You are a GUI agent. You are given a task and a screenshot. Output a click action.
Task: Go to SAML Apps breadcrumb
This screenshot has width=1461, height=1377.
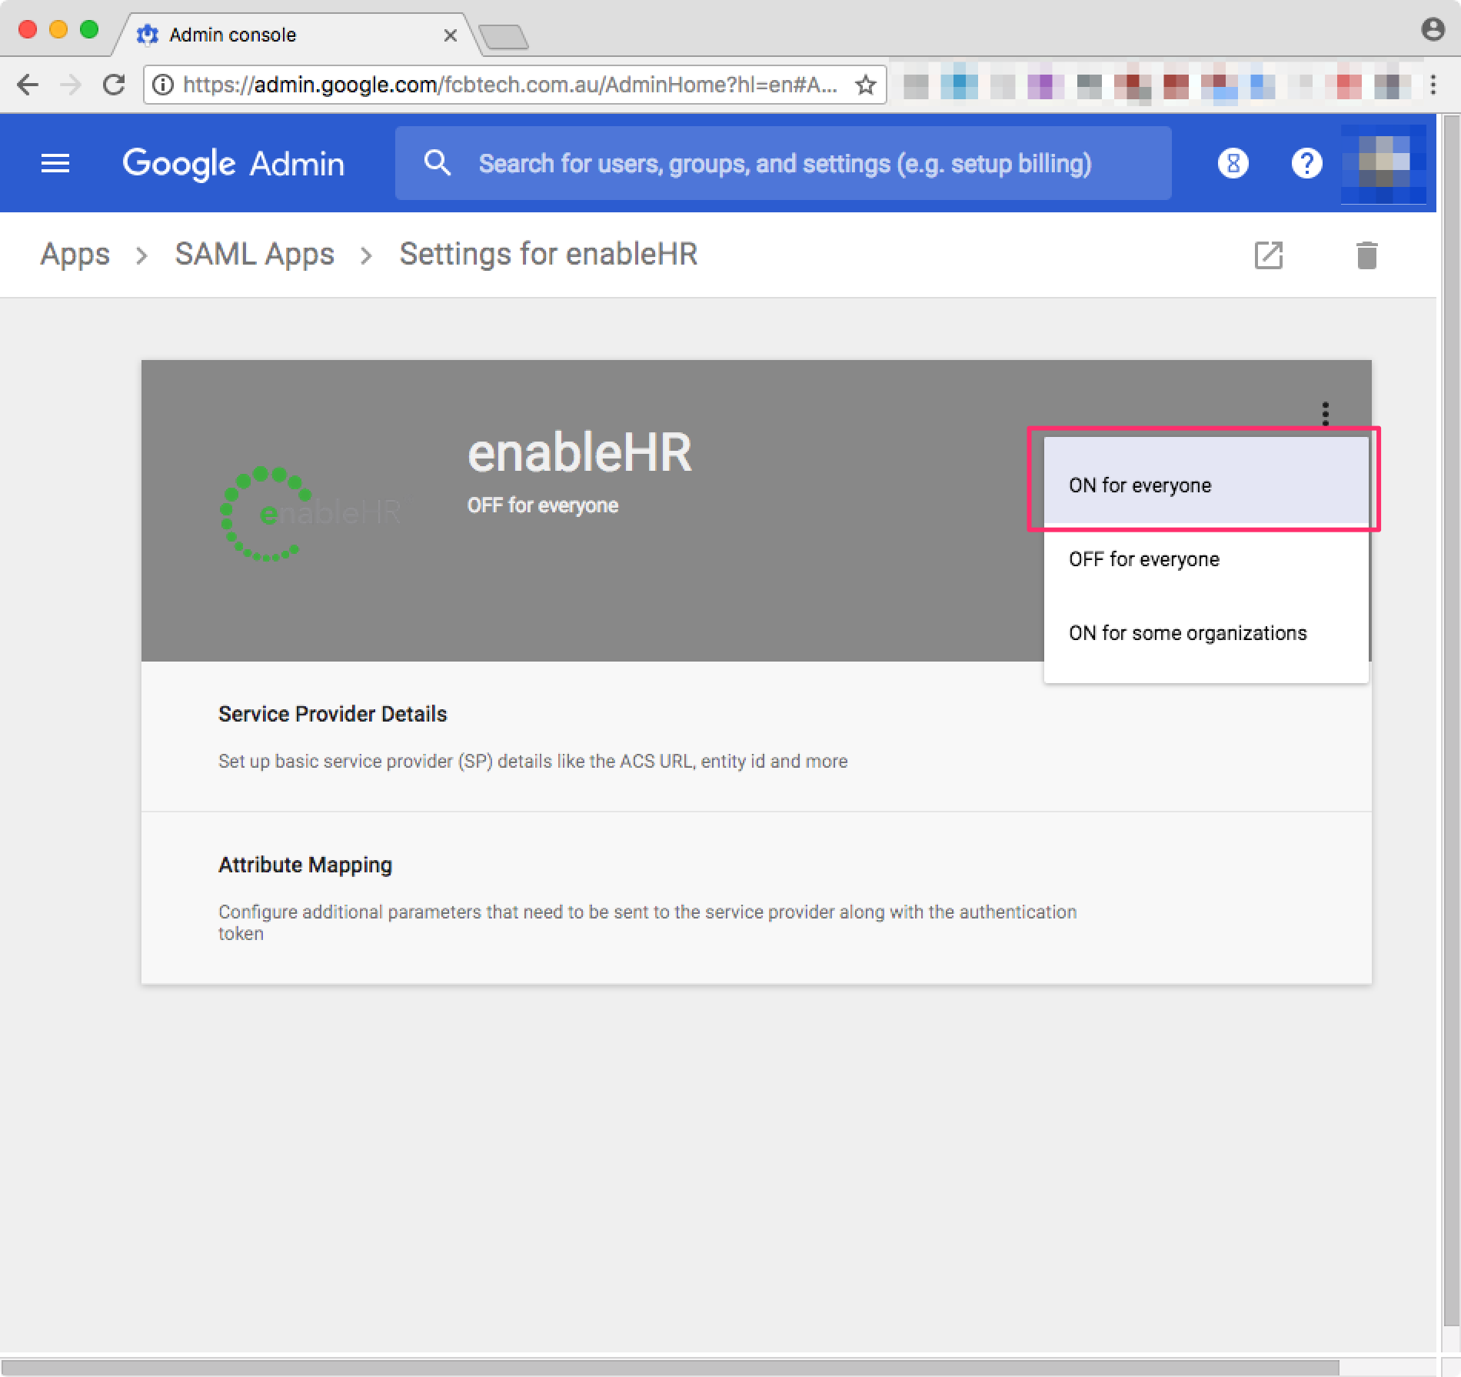click(255, 255)
